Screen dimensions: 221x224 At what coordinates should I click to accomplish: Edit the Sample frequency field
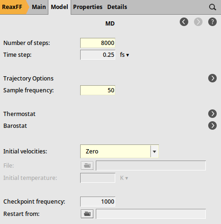click(98, 90)
